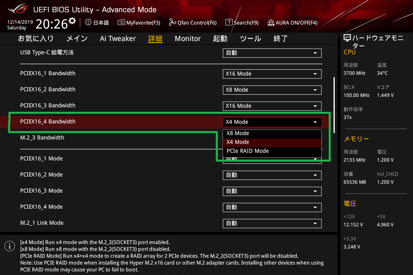Open USB Type-C 給電方法 dropdown
The width and height of the screenshot is (413, 275).
pos(272,53)
